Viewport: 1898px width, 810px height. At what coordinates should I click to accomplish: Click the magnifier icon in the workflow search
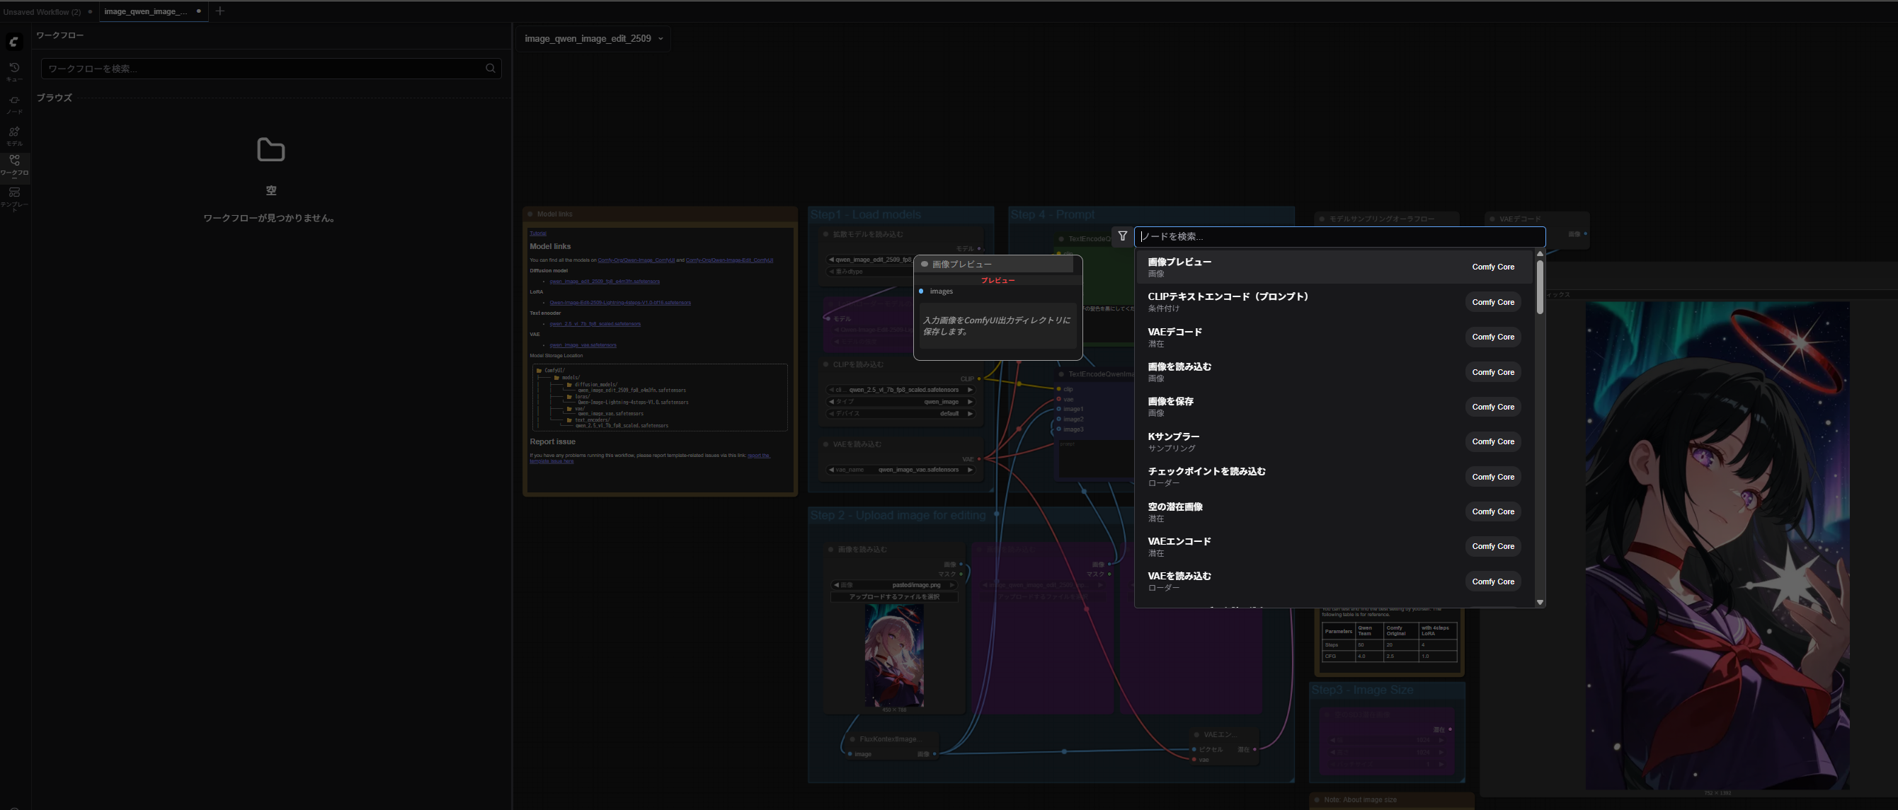(x=491, y=69)
